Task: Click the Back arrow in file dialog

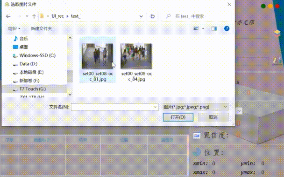Action: [8, 16]
